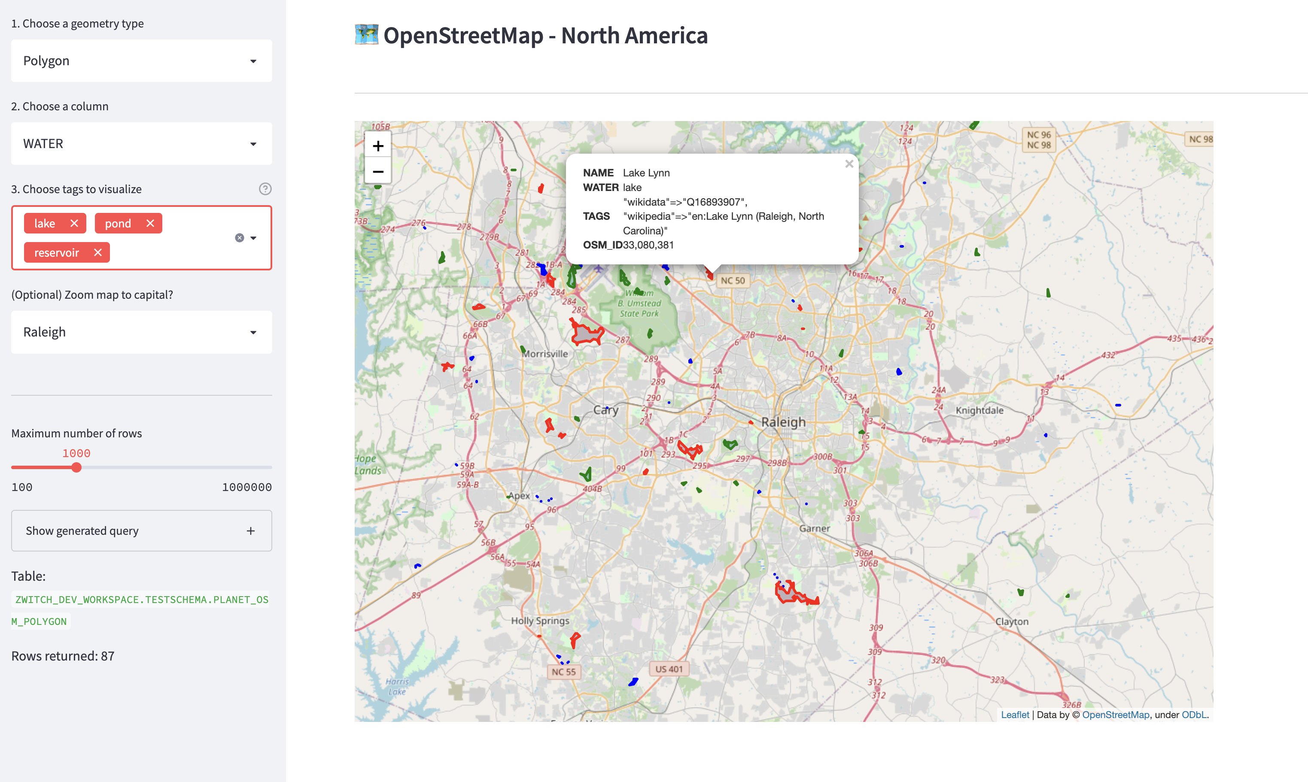Click the Lake Lynn name in popup

(646, 173)
